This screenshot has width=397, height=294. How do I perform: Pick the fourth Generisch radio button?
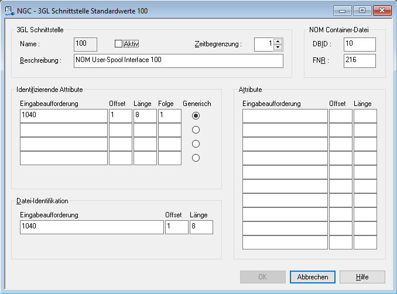pyautogui.click(x=196, y=158)
